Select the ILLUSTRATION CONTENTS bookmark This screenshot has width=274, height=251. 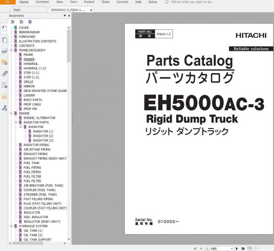tap(37, 41)
